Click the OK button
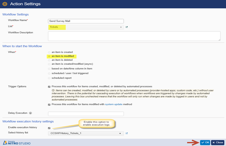This screenshot has width=226, height=146. tap(205, 142)
